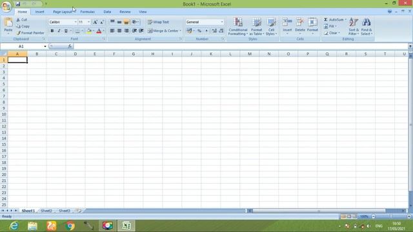Click the Delete cells icon
This screenshot has height=232, width=413.
click(x=299, y=23)
